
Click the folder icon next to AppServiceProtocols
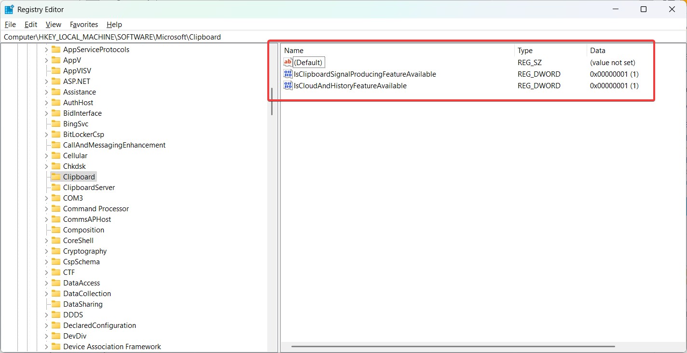click(55, 49)
